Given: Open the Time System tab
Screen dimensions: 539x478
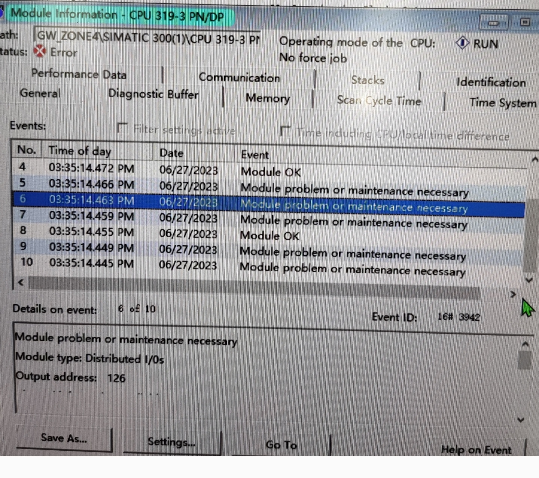Looking at the screenshot, I should 503,102.
